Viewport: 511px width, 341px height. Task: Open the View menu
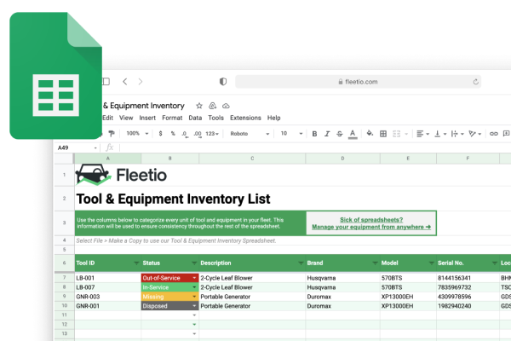[126, 118]
